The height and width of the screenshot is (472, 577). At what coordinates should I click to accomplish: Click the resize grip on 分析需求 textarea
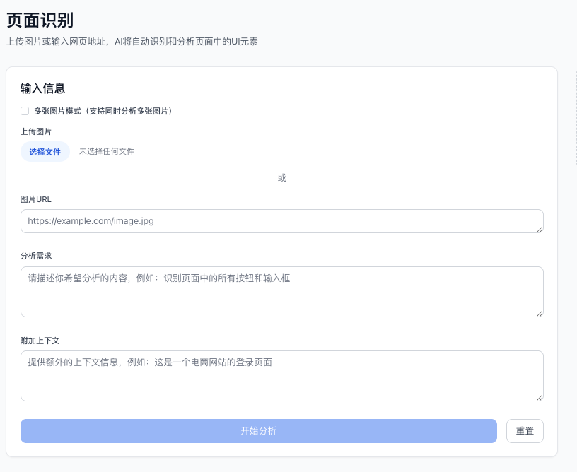pos(540,315)
